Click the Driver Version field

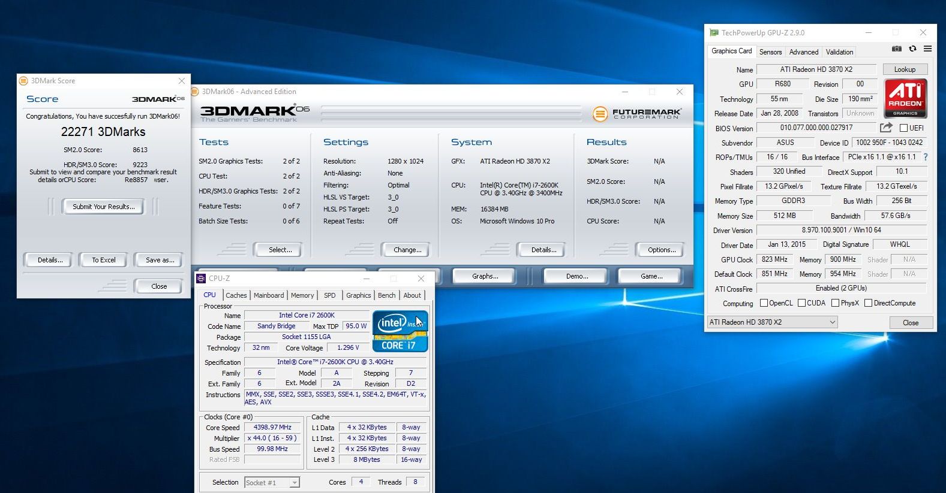coord(842,230)
